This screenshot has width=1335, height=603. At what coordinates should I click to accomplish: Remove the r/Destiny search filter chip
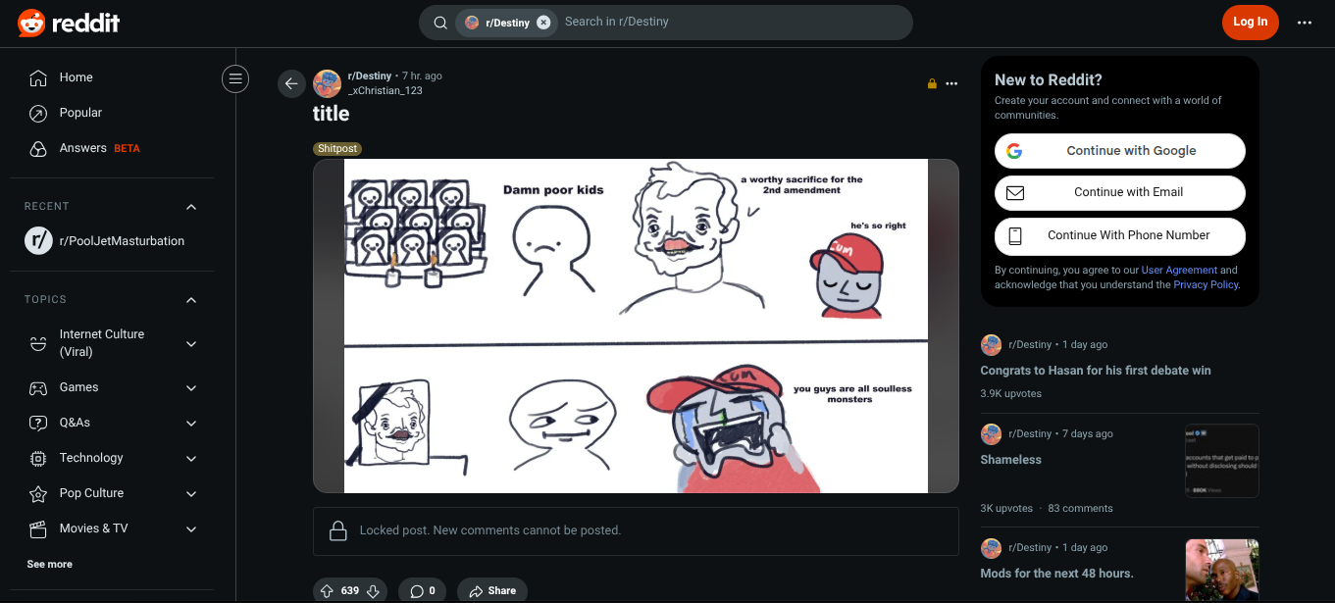(x=543, y=23)
